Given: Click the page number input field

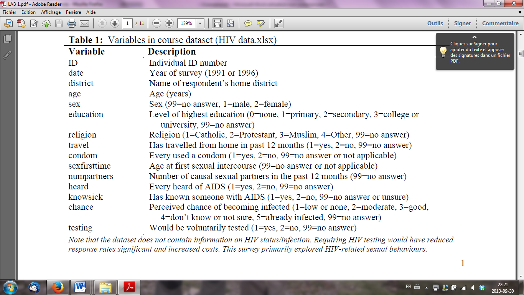Looking at the screenshot, I should (128, 23).
